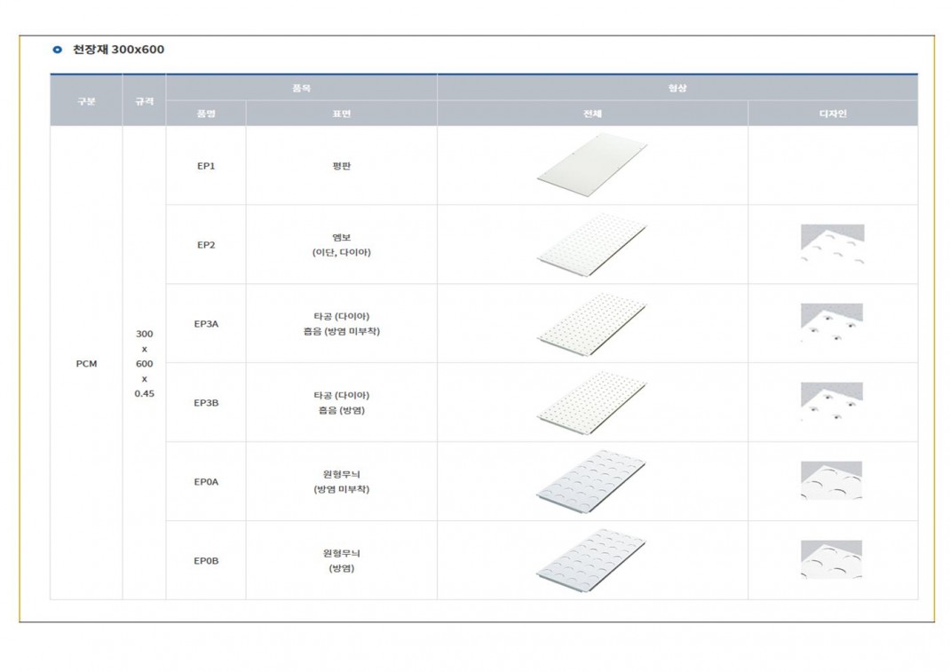Click the 천장재 300x600 section title
This screenshot has height=672, width=950.
pos(118,50)
